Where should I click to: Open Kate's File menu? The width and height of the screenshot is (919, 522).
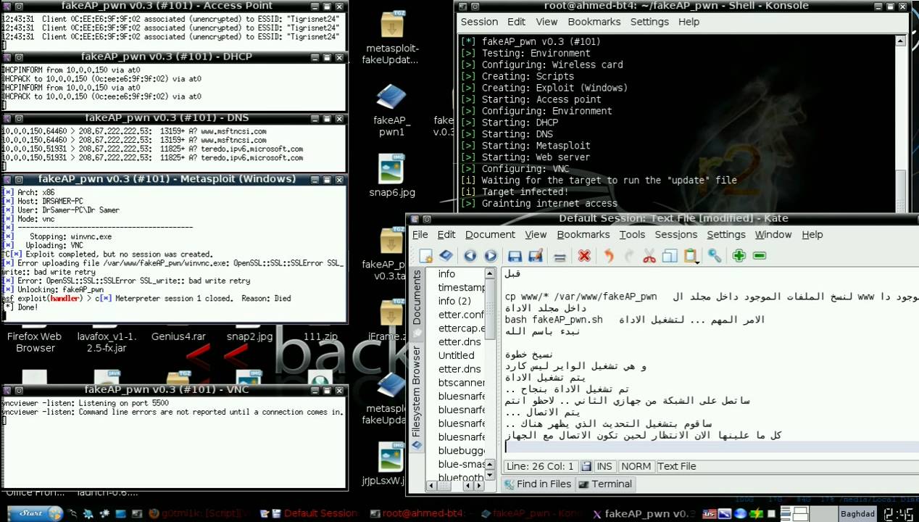click(x=420, y=235)
